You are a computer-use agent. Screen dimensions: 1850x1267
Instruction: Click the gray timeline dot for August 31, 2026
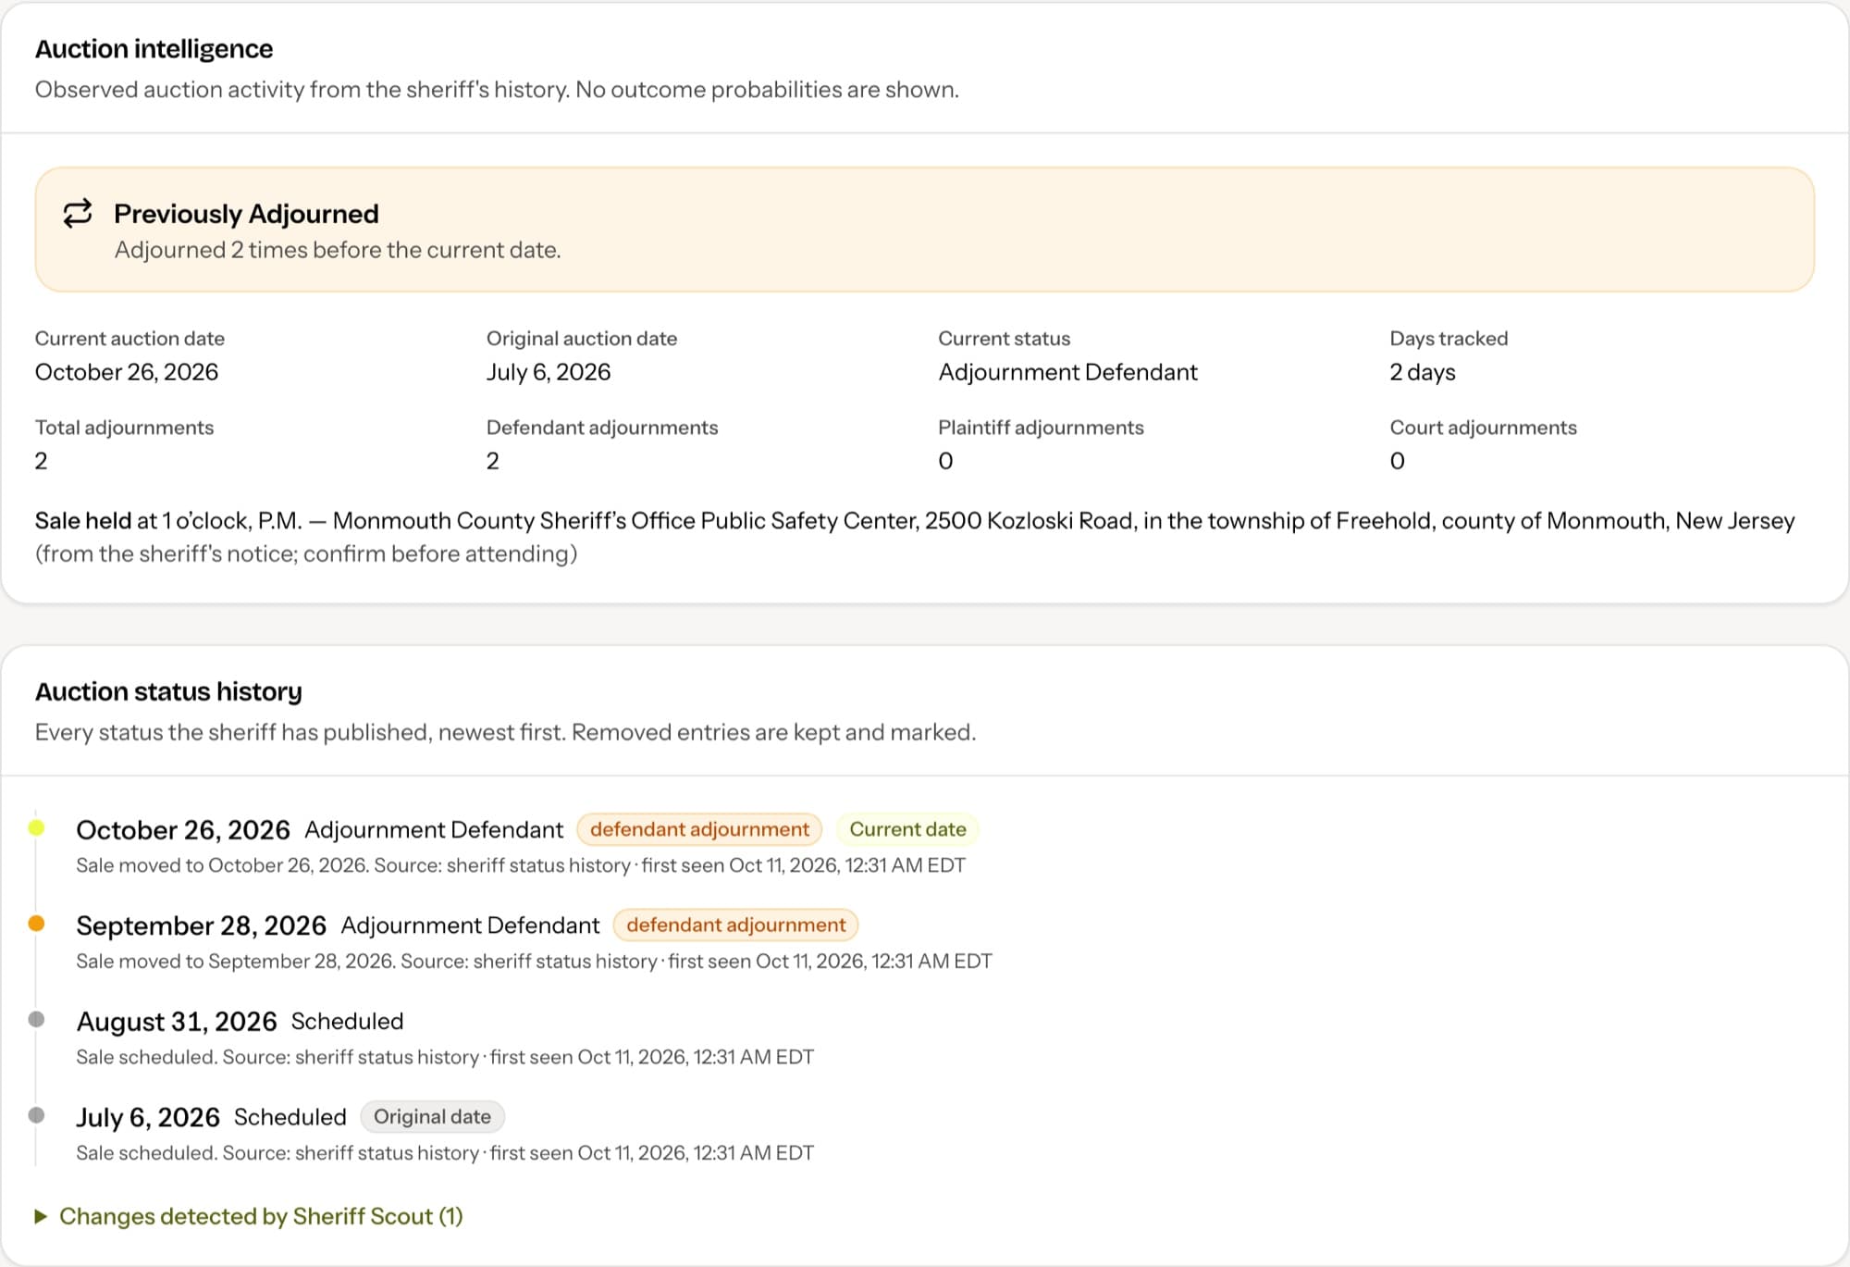(x=36, y=1019)
